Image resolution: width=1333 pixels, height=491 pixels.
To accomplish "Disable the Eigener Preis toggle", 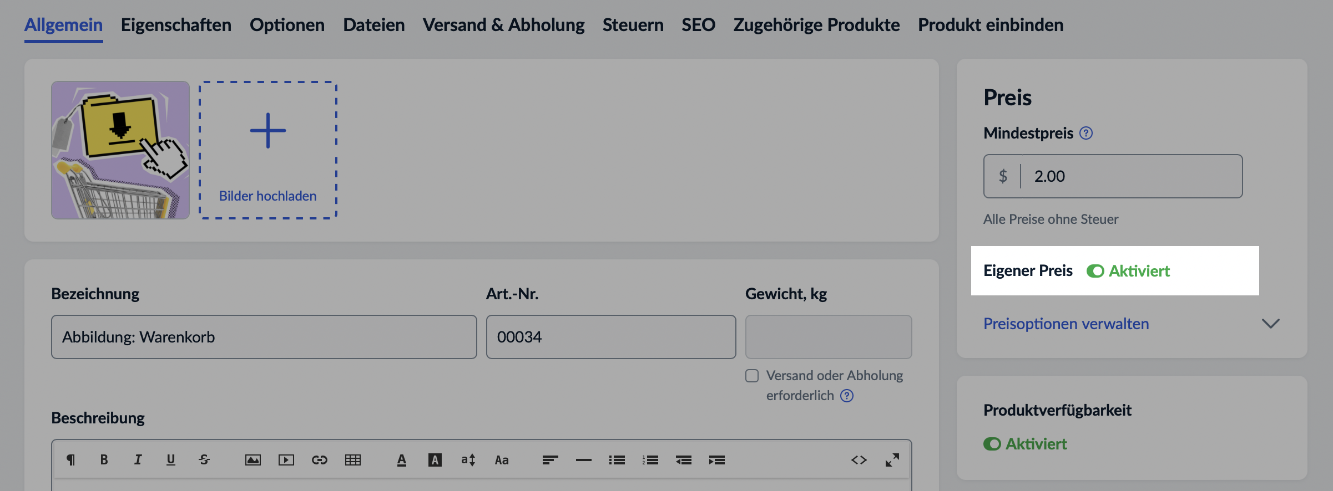I will click(x=1095, y=271).
